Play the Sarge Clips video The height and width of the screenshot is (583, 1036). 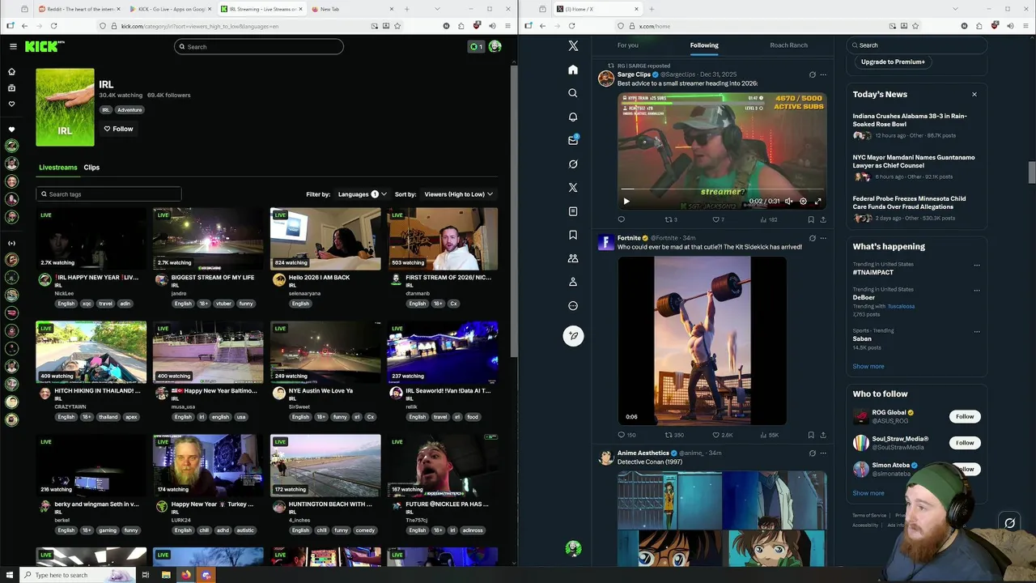pos(626,201)
